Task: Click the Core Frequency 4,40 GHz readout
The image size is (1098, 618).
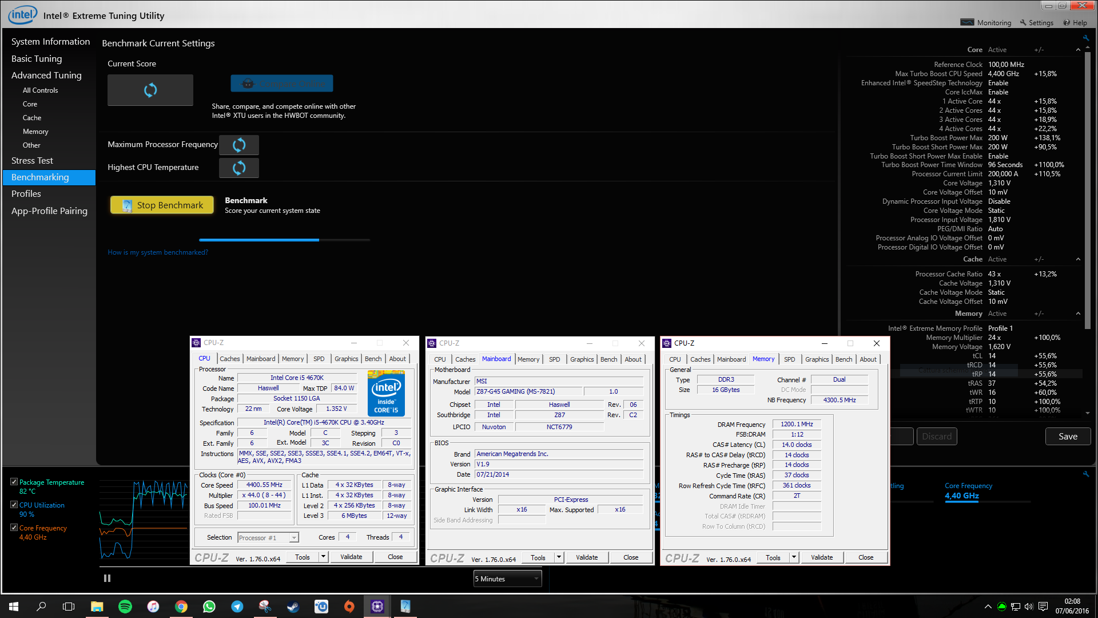Action: (961, 496)
